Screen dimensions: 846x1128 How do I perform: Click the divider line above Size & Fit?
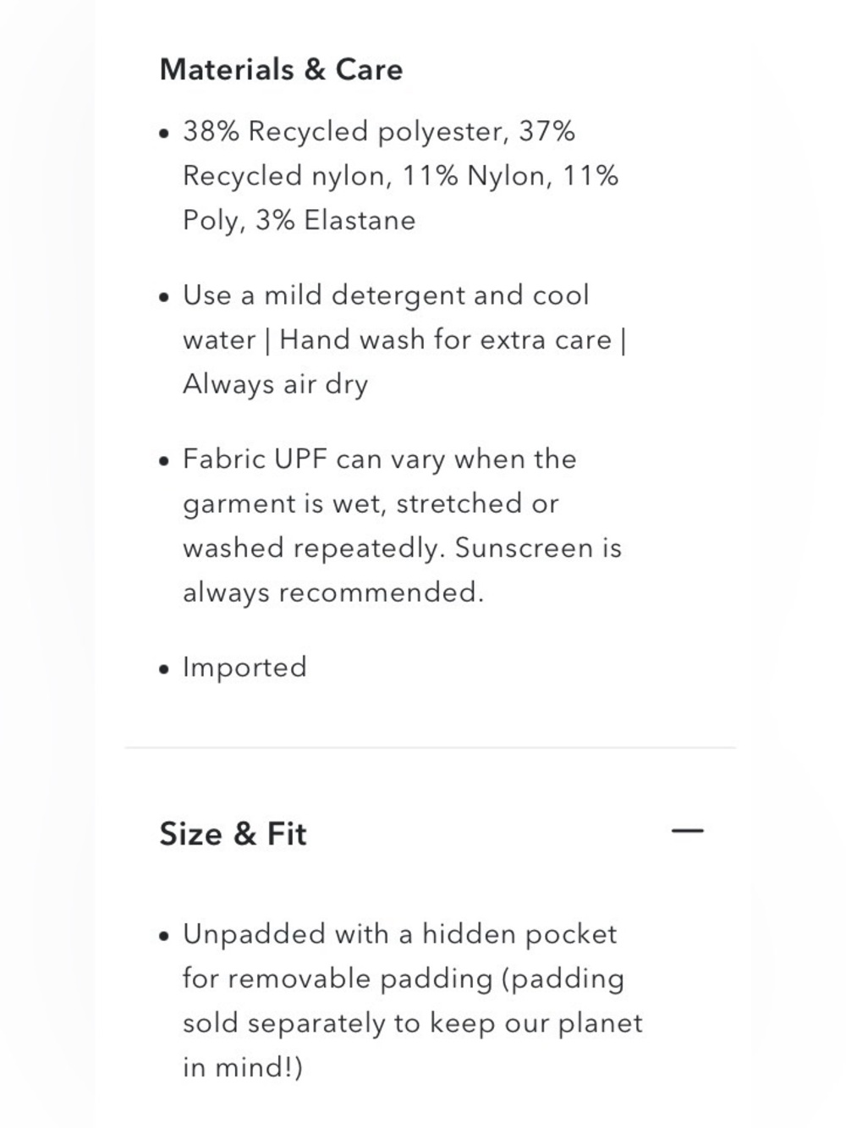(x=431, y=748)
